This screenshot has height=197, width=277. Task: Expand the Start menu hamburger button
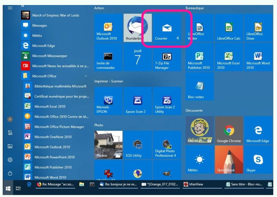[10, 8]
